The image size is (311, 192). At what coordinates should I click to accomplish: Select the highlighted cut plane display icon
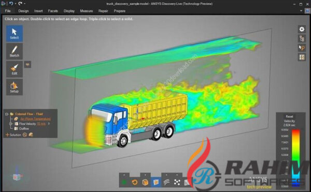point(156,182)
